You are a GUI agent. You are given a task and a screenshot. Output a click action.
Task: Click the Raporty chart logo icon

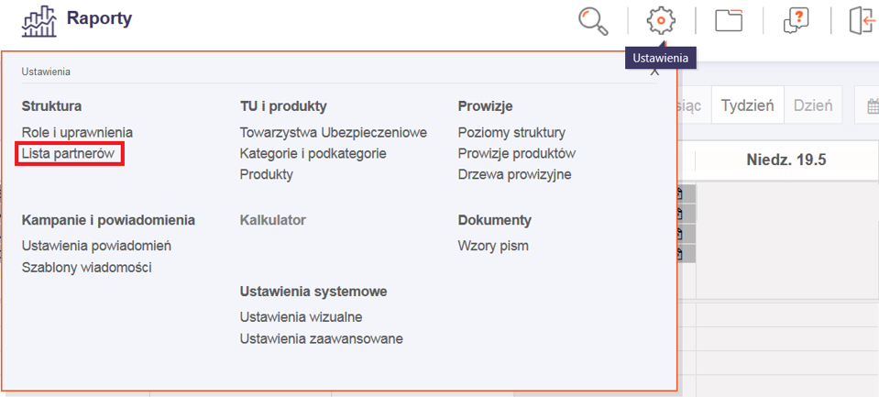coord(38,19)
